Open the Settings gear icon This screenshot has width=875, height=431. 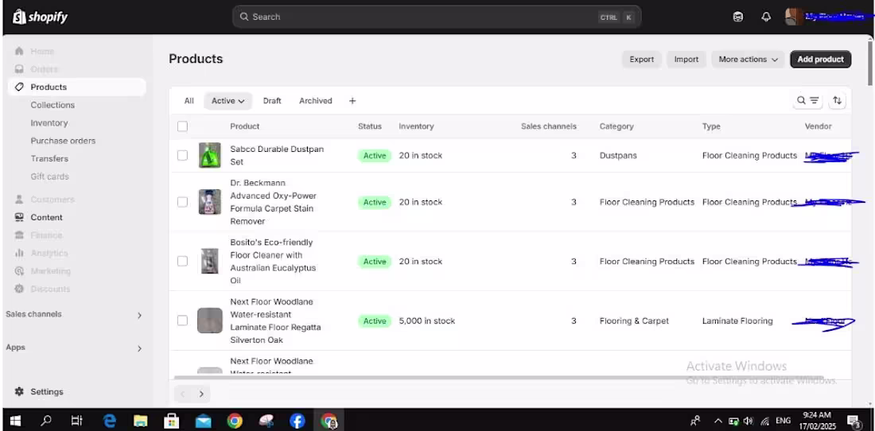pos(19,391)
